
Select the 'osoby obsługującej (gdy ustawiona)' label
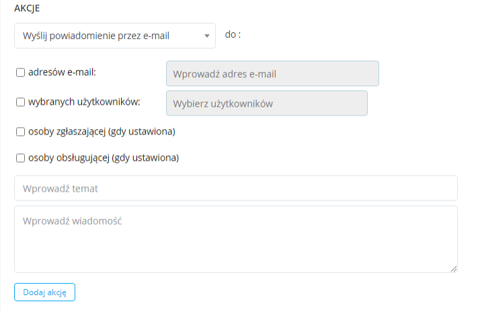click(x=103, y=159)
